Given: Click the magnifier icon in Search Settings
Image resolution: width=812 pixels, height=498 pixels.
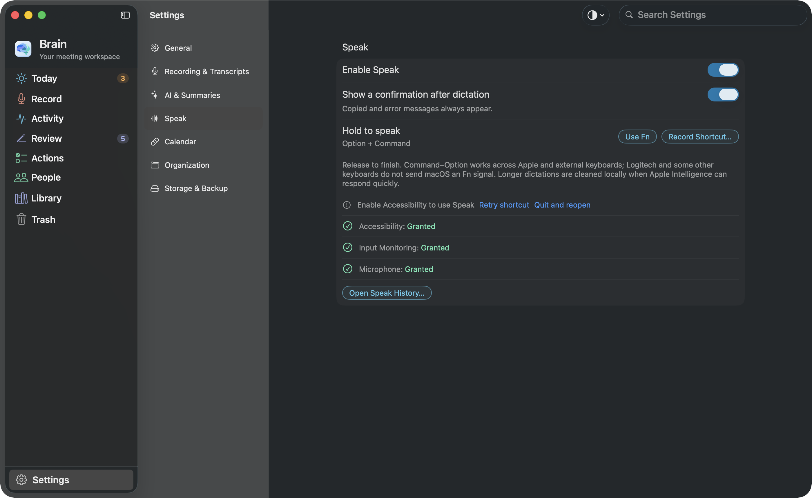Looking at the screenshot, I should click(629, 15).
